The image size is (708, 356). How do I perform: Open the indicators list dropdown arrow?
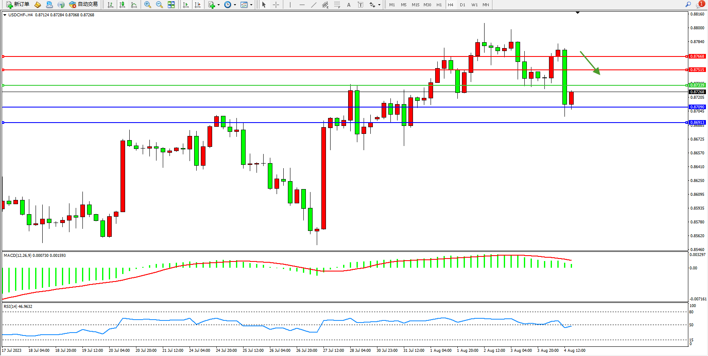click(x=218, y=5)
